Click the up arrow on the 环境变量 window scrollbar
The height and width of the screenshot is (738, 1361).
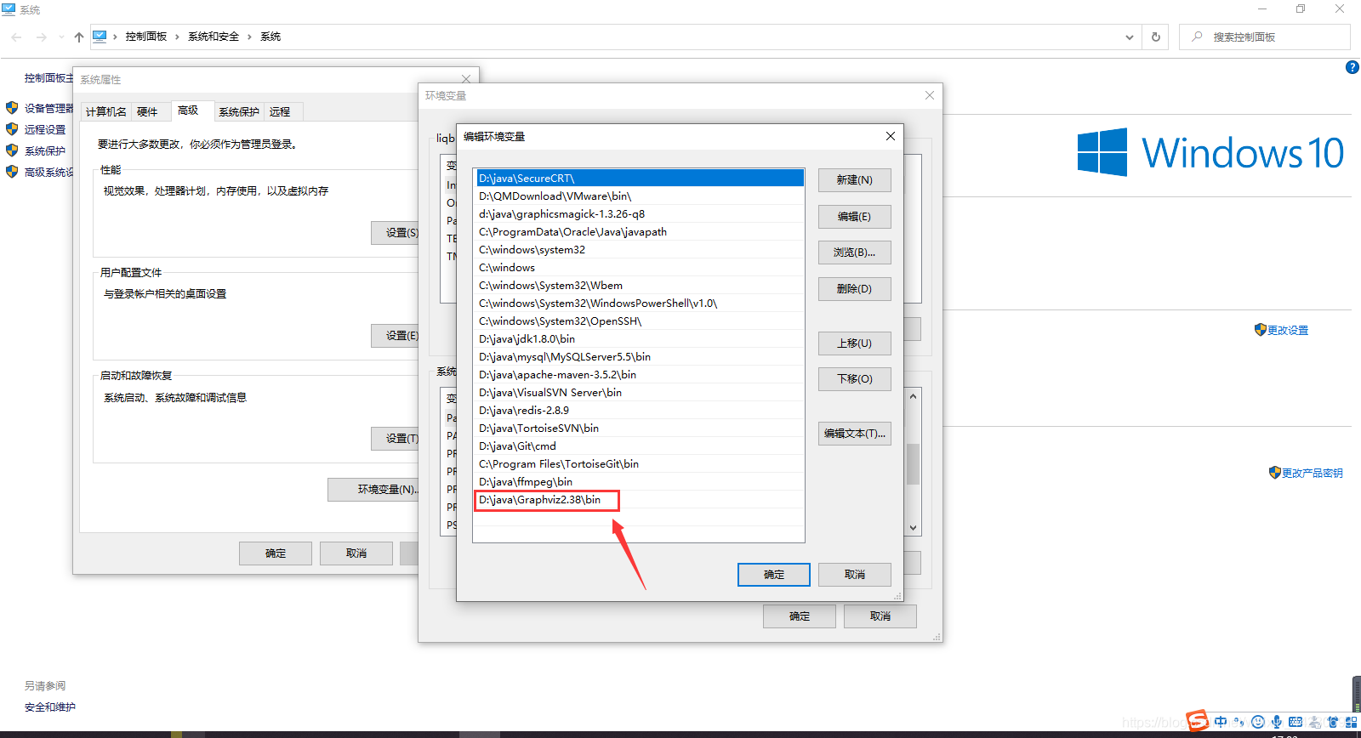[x=913, y=396]
